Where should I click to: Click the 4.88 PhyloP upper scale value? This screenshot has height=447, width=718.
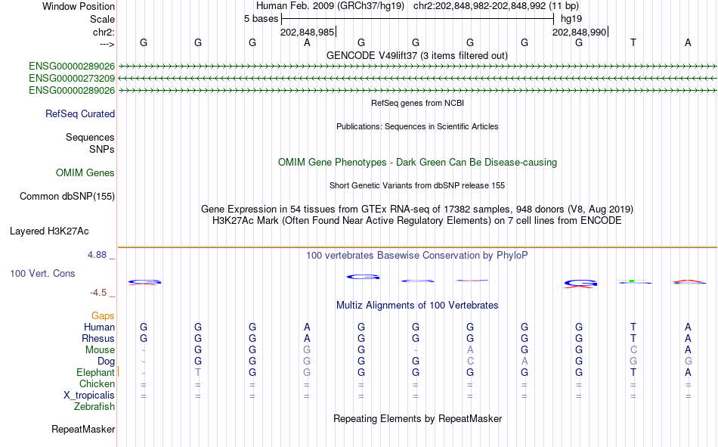(97, 255)
